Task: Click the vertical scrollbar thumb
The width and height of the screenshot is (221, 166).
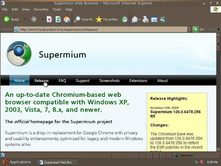Action: tap(218, 44)
